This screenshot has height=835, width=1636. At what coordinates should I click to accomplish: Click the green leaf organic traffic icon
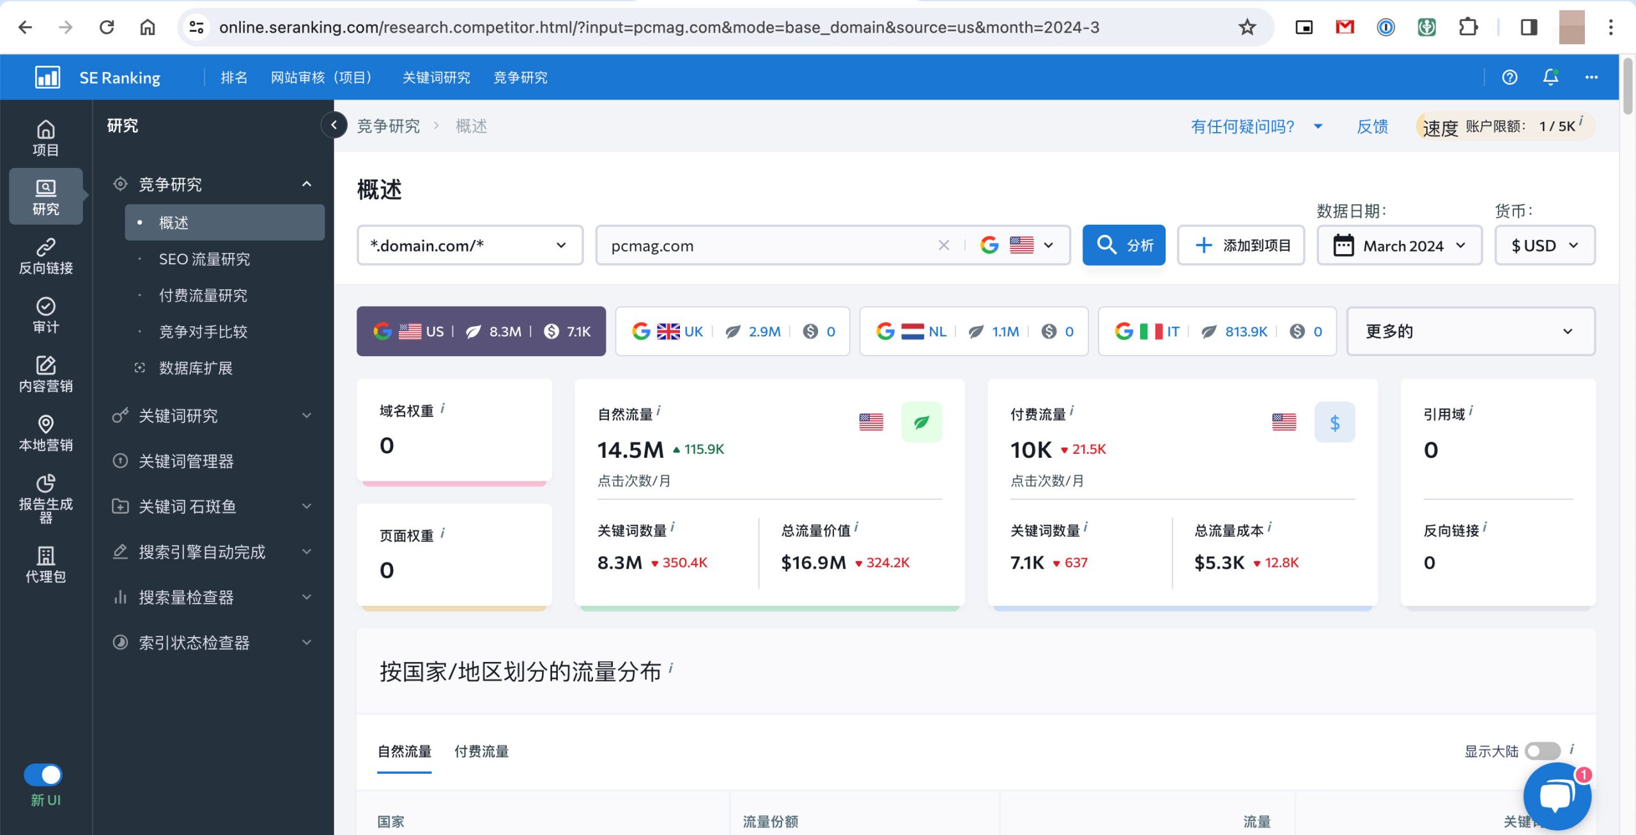(x=922, y=422)
